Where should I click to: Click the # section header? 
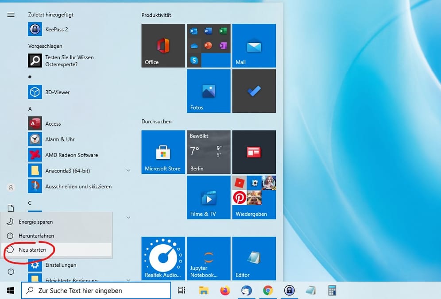tap(30, 77)
